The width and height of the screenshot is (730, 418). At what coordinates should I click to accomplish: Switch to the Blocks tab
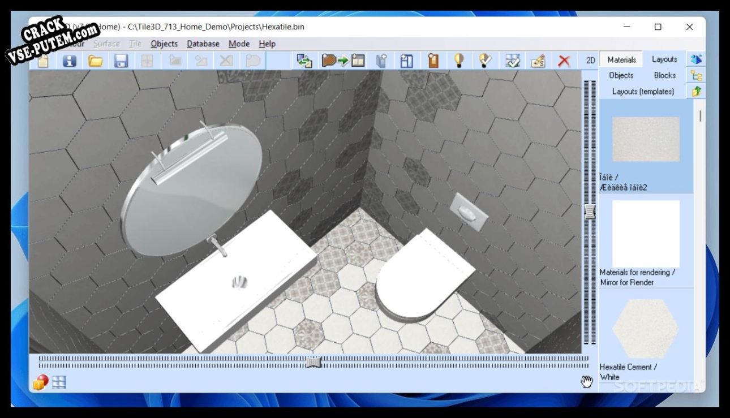pos(664,75)
